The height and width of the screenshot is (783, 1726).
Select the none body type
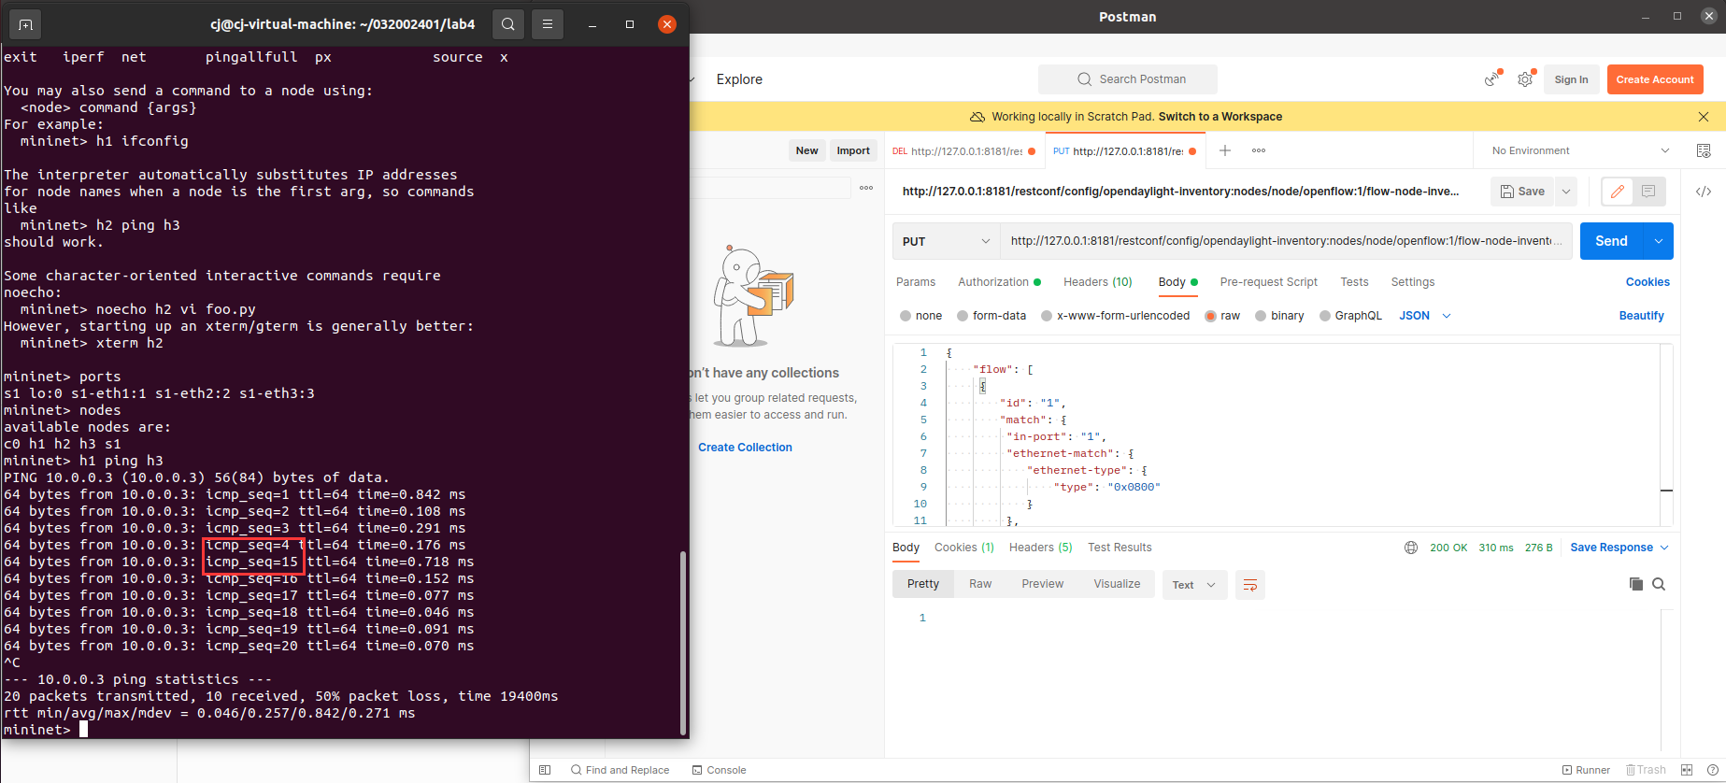pyautogui.click(x=921, y=316)
